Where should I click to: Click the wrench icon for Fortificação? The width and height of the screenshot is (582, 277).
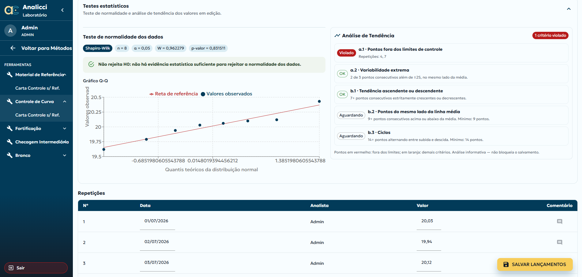9,128
